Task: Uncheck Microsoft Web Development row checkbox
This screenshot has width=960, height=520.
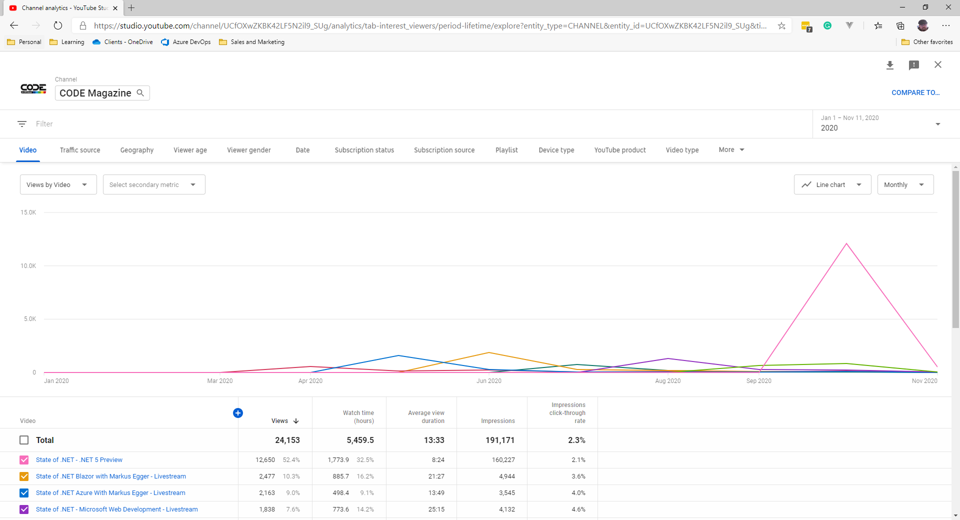Action: click(x=24, y=509)
